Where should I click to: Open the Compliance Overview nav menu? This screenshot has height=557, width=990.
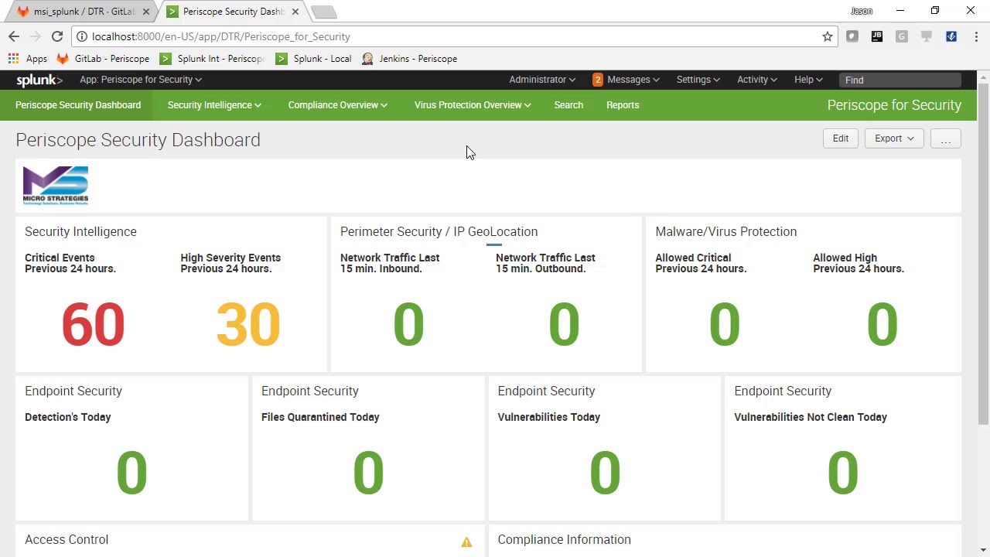click(x=337, y=105)
